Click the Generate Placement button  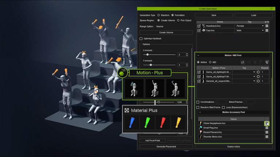pyautogui.click(x=166, y=146)
